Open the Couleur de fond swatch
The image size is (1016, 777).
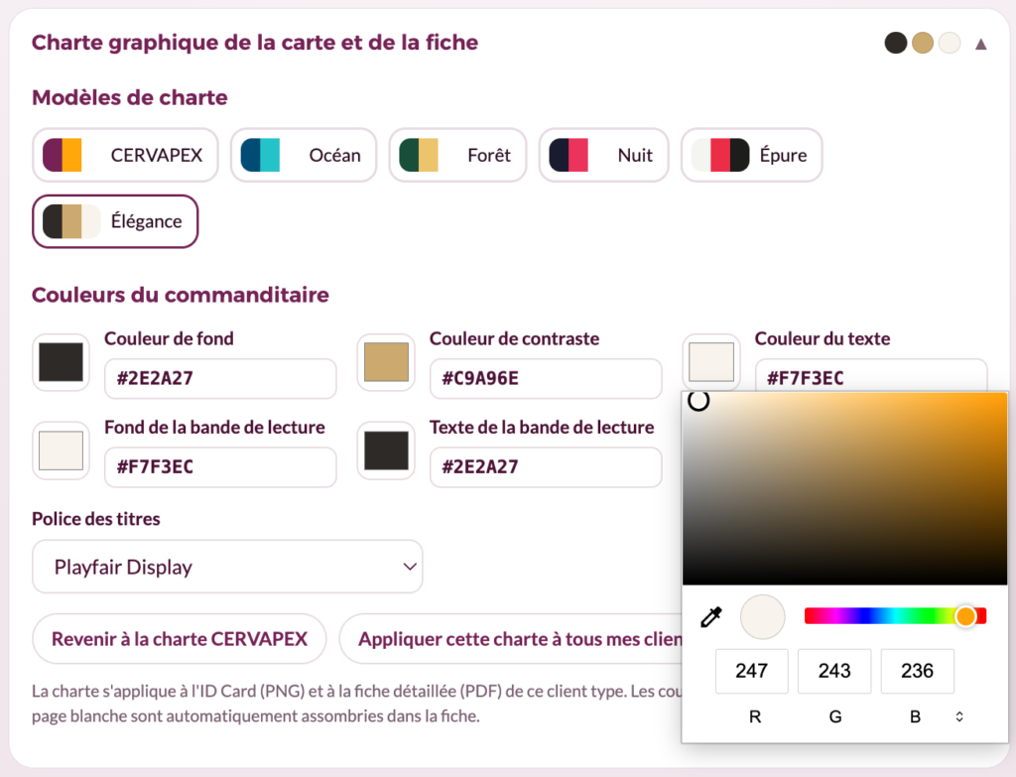(61, 362)
